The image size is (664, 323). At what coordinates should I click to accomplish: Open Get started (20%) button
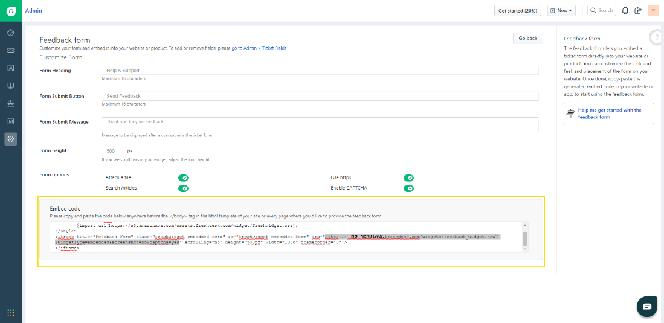click(x=517, y=11)
